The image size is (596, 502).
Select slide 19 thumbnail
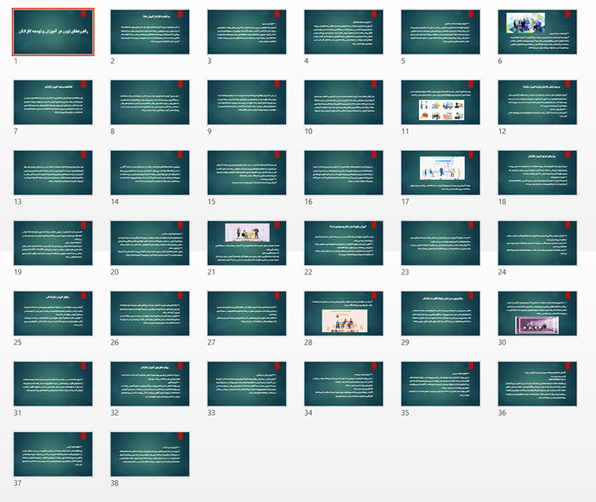click(x=53, y=243)
